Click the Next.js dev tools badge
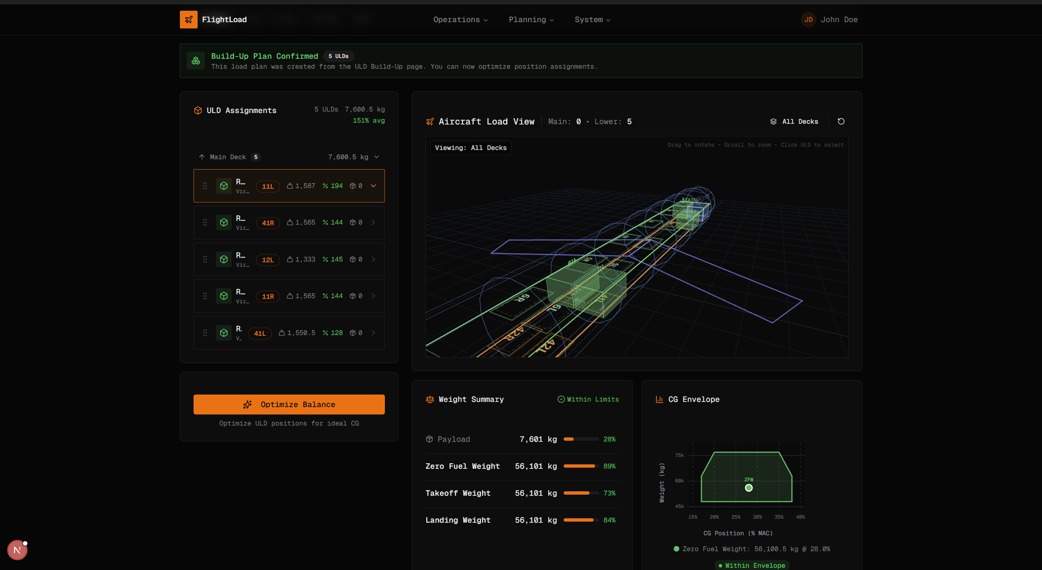The width and height of the screenshot is (1042, 570). (17, 550)
